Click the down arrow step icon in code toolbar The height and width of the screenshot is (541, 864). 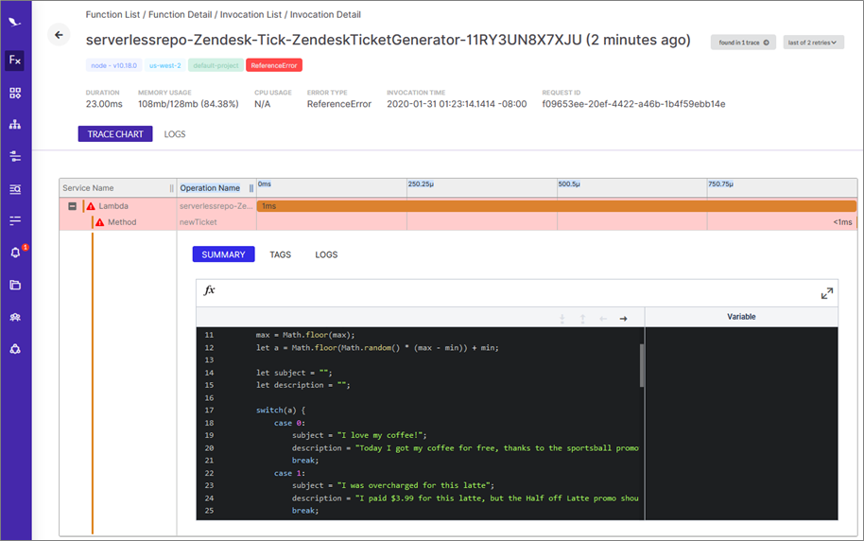coord(562,319)
